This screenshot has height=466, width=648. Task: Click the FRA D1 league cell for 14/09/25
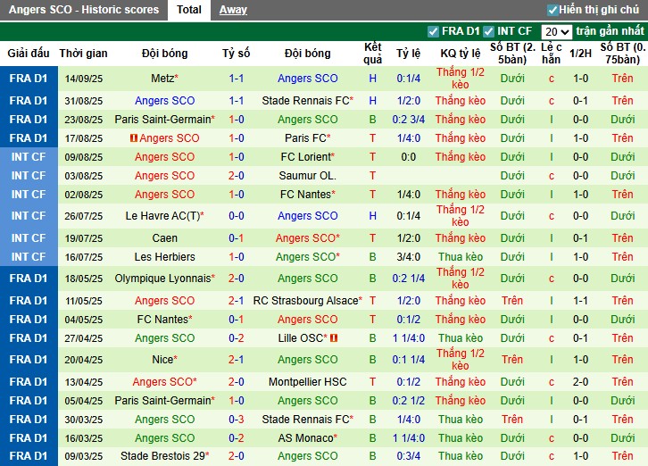pyautogui.click(x=29, y=79)
